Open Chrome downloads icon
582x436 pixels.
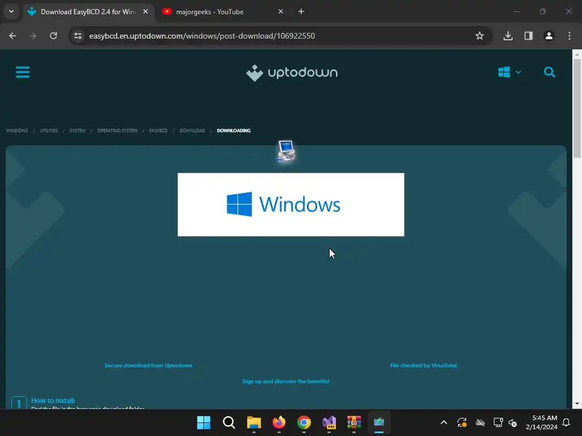508,36
